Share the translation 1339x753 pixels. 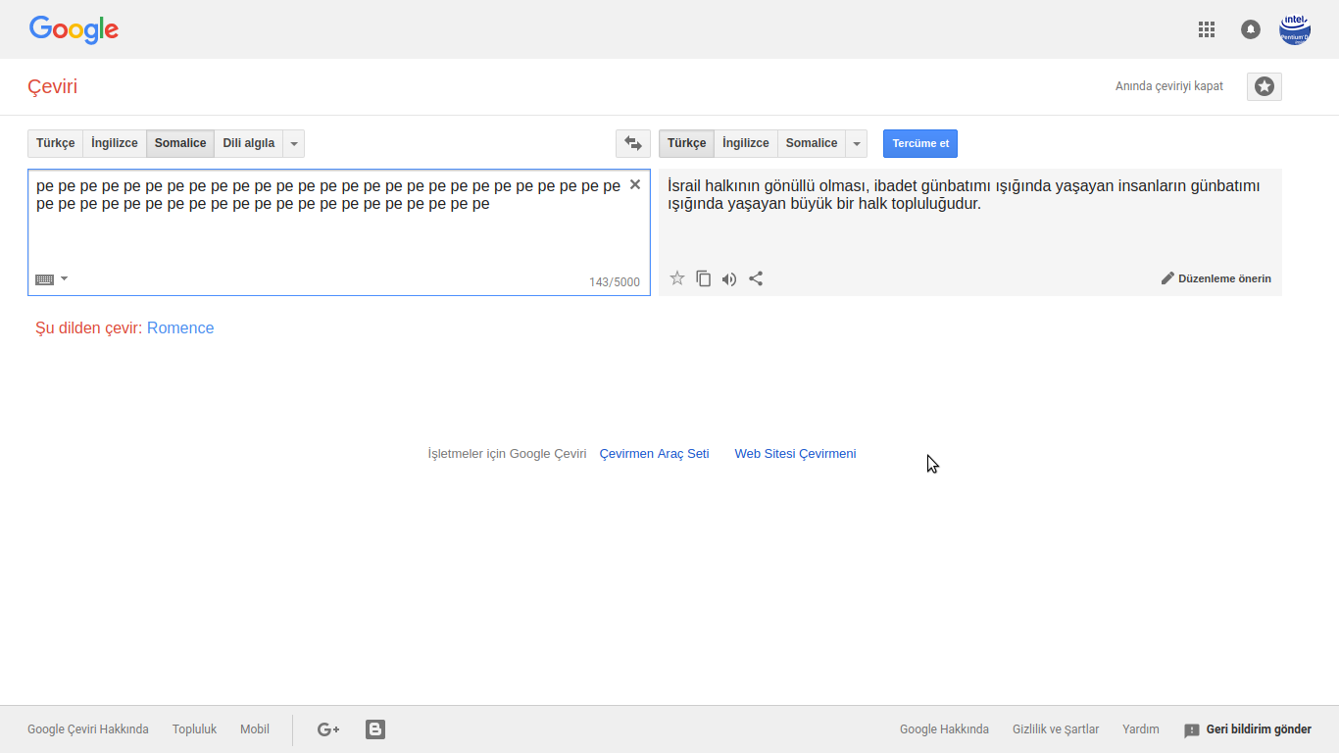pyautogui.click(x=756, y=278)
